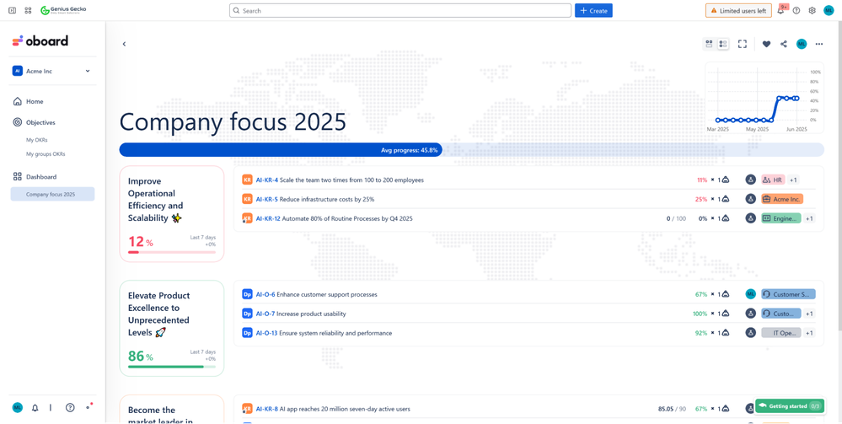
Task: Click the weight icon on AI-O-7 row
Action: click(725, 314)
